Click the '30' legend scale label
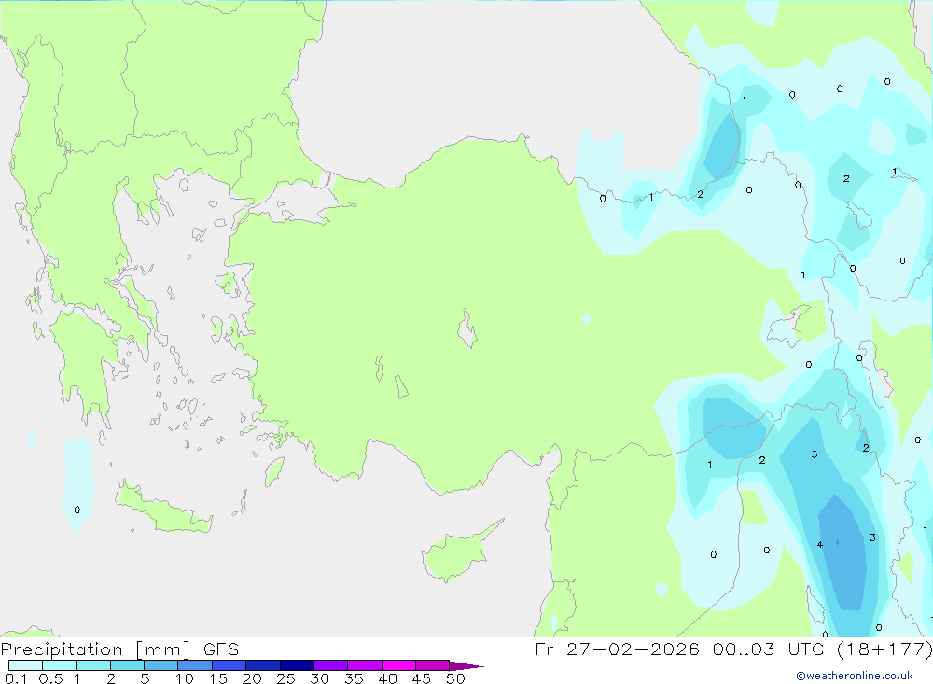Image resolution: width=933 pixels, height=684 pixels. coord(320,678)
